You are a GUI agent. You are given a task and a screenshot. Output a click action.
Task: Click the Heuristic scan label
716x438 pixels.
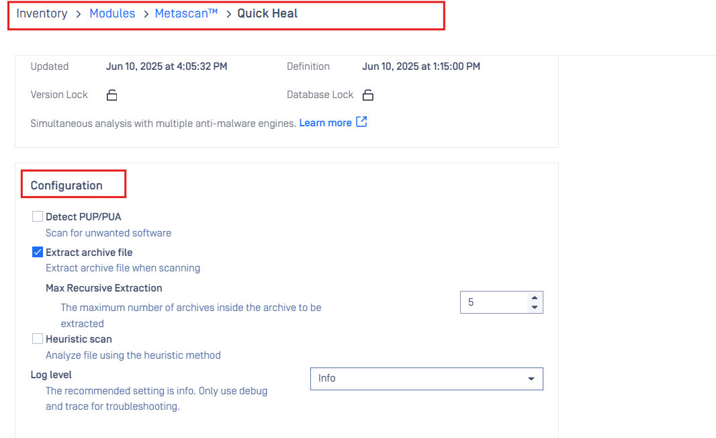tap(79, 339)
